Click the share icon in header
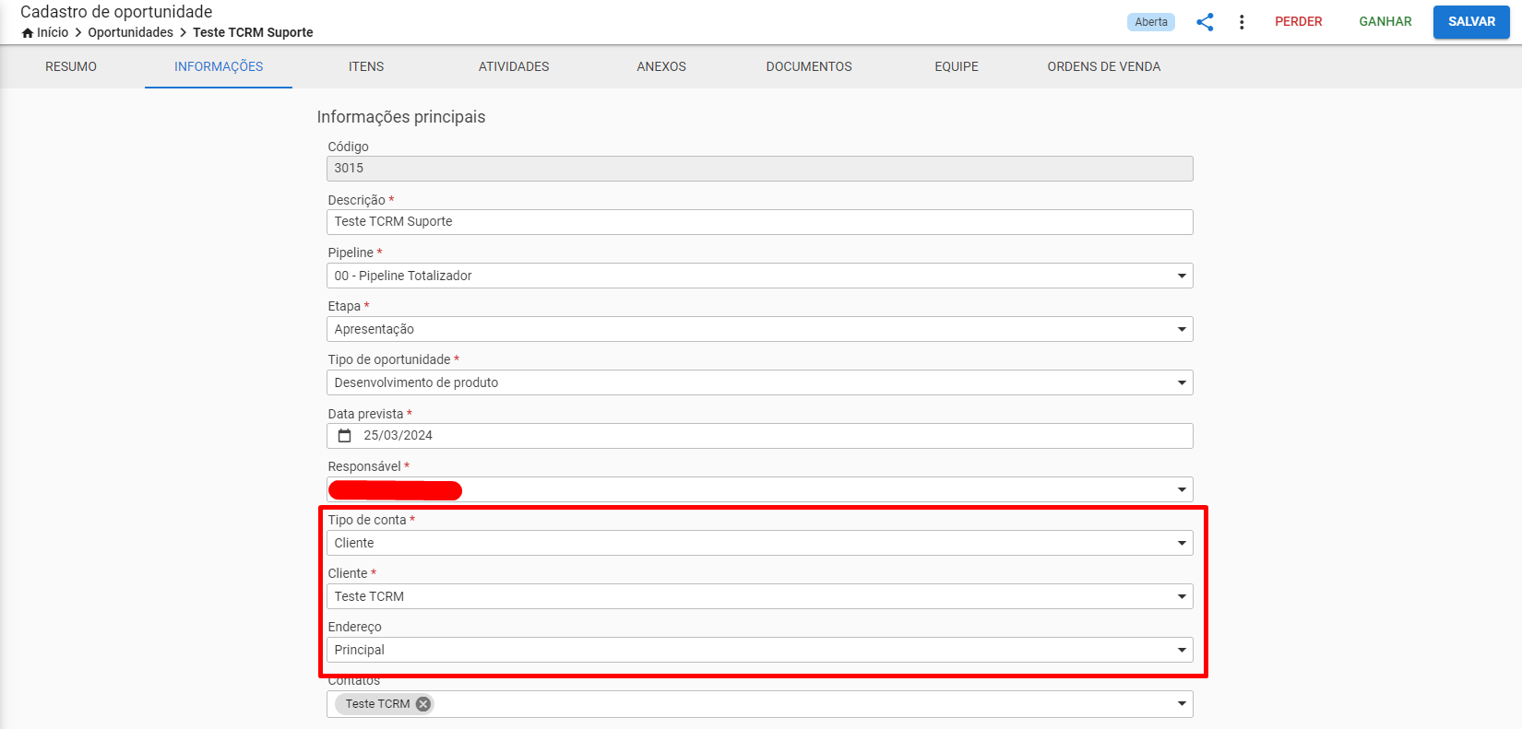Screen dimensions: 1522x729 [1205, 22]
